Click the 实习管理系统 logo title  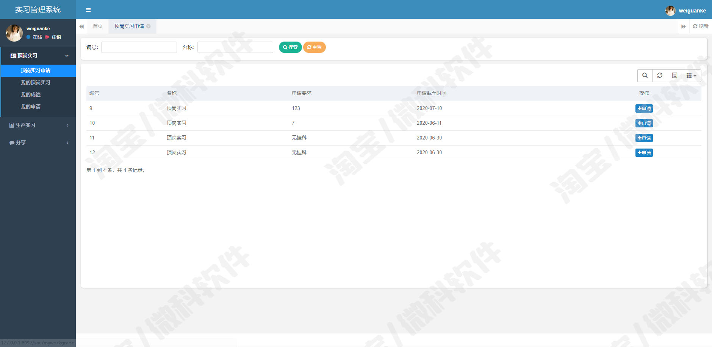click(38, 9)
